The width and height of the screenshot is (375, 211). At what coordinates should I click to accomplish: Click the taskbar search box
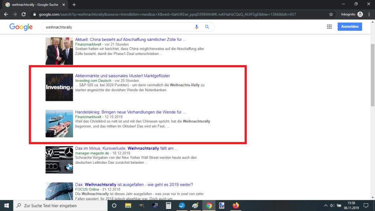click(x=60, y=206)
